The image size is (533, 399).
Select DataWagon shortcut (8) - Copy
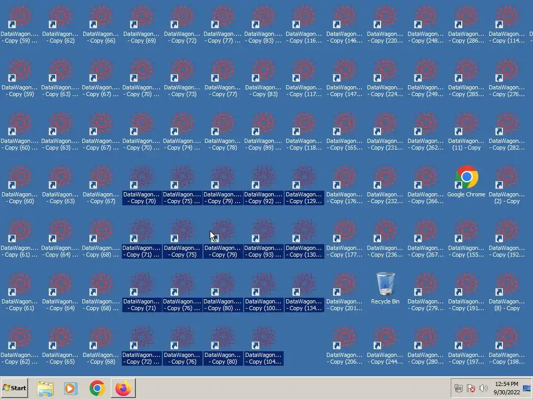tap(507, 292)
